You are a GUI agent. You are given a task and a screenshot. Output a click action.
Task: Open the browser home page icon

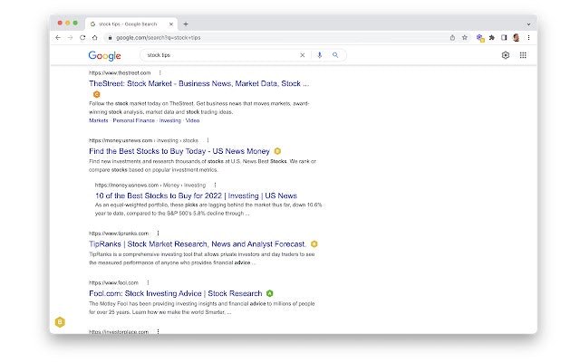94,38
